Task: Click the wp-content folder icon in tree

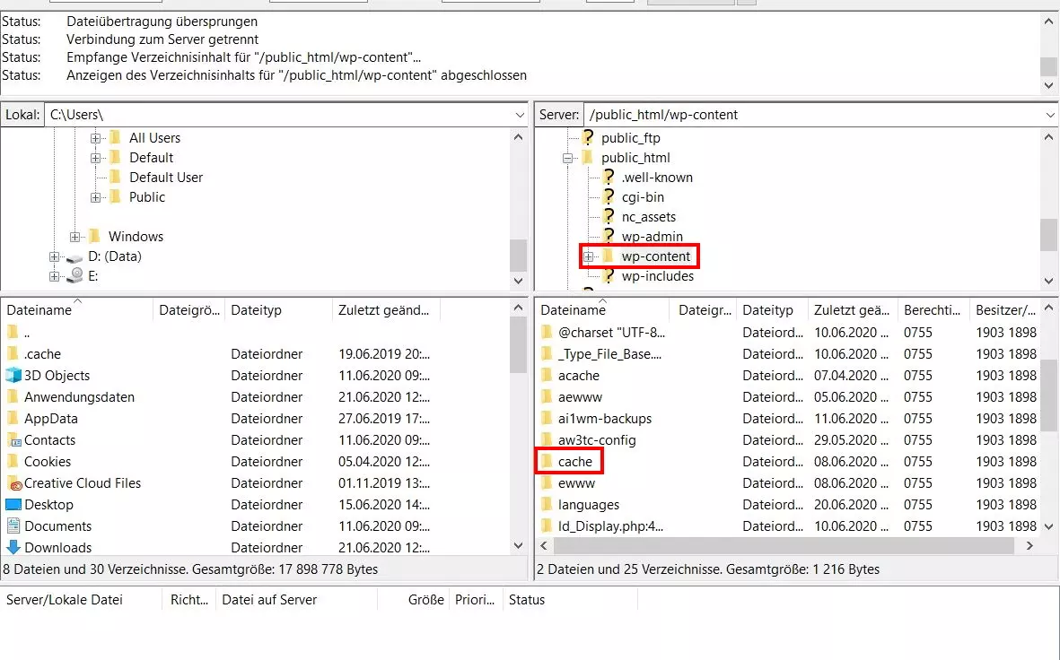Action: click(x=608, y=256)
